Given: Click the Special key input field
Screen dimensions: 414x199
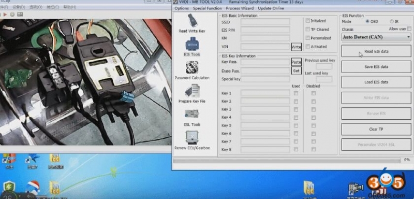Looking at the screenshot, I should click(265, 79).
